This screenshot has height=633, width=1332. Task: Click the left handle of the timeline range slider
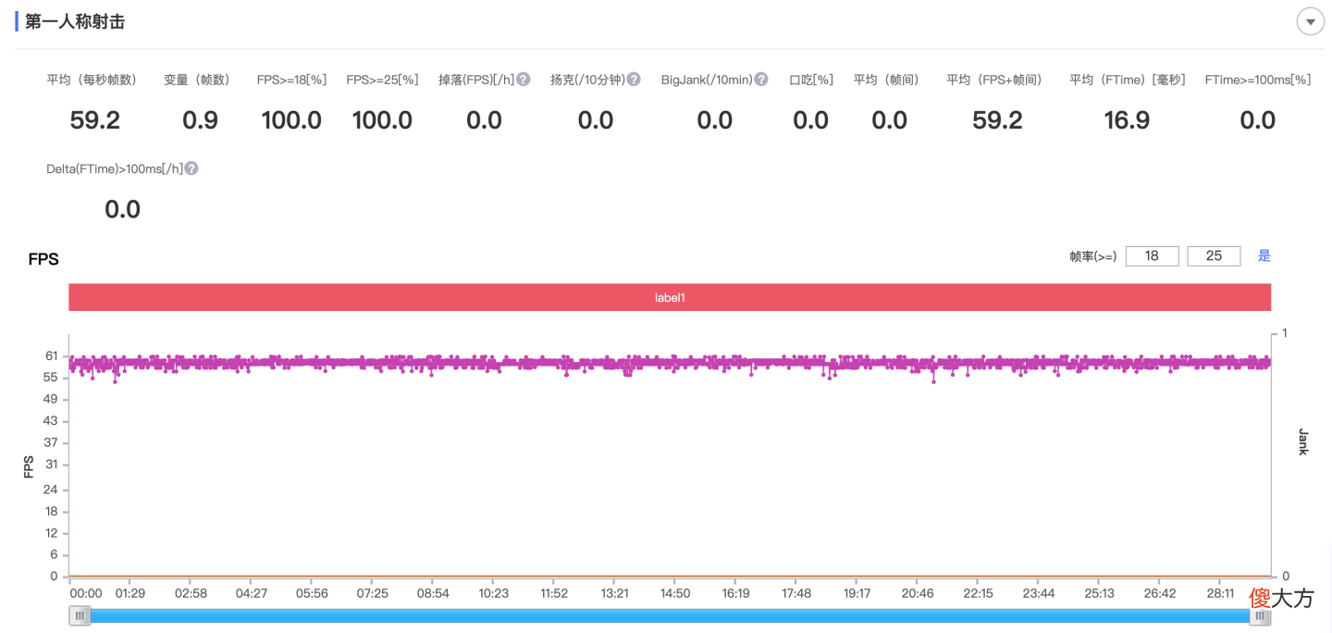click(80, 615)
